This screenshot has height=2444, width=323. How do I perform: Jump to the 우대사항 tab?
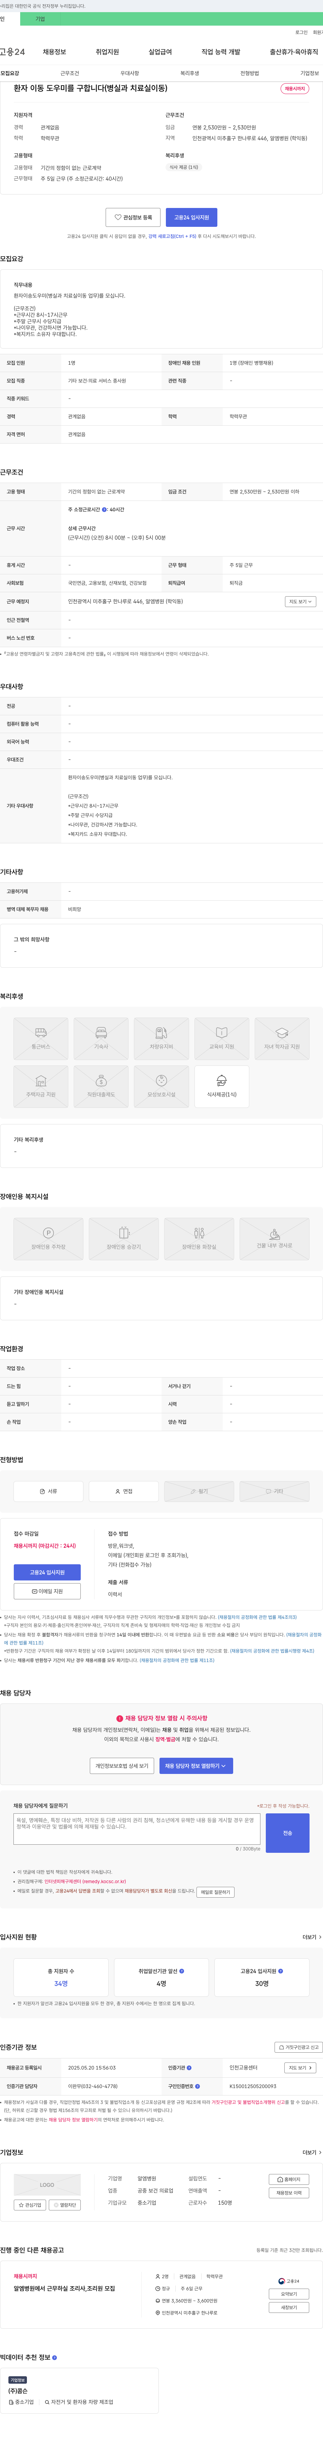pyautogui.click(x=130, y=73)
